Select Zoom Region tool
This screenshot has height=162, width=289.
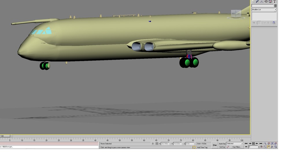pos(265,147)
